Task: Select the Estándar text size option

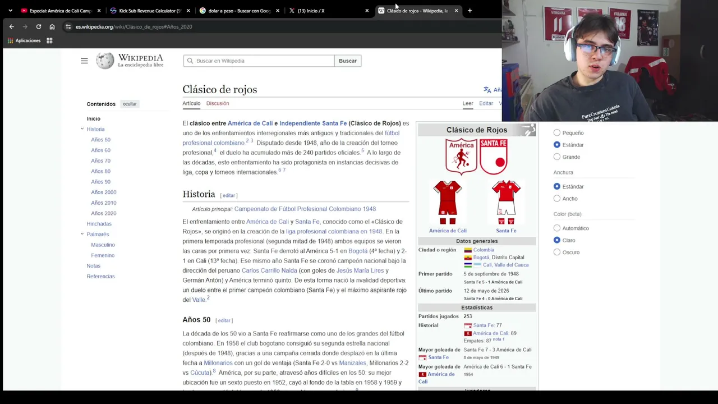Action: tap(557, 145)
